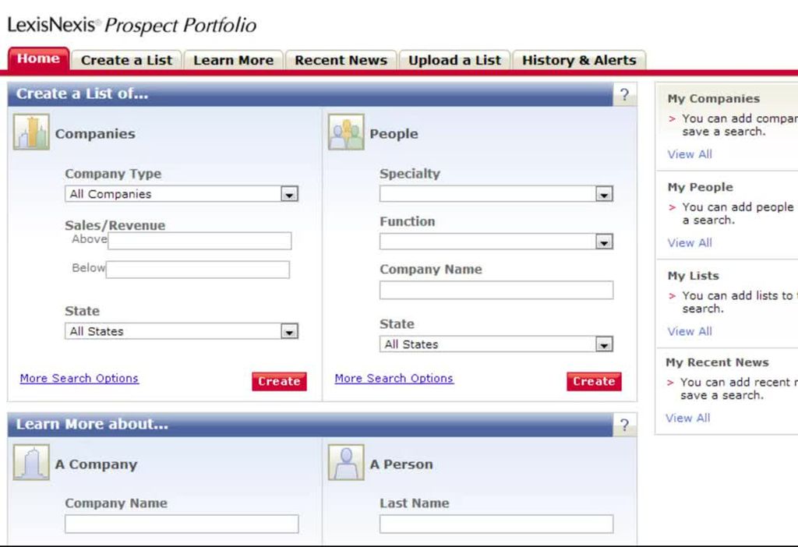Open help for Create a List panel
The width and height of the screenshot is (798, 547).
click(624, 95)
